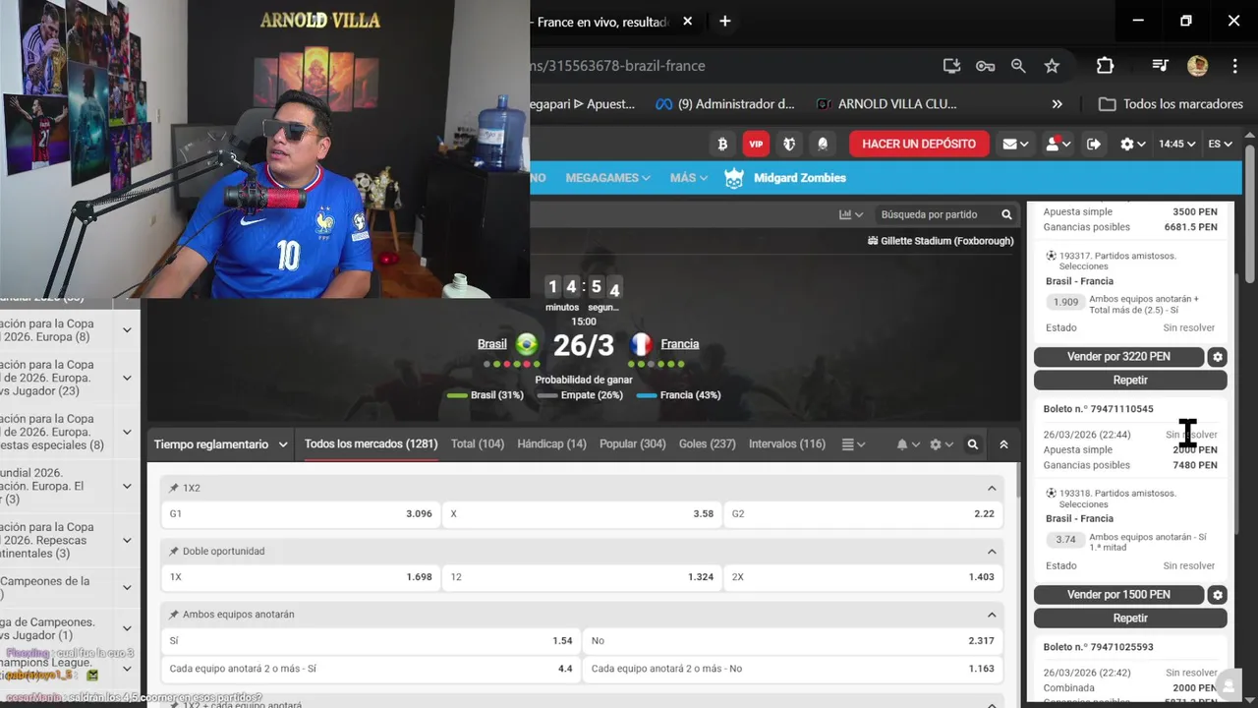The width and height of the screenshot is (1258, 708).
Task: Open the statistics chart dropdown
Action: tap(851, 214)
